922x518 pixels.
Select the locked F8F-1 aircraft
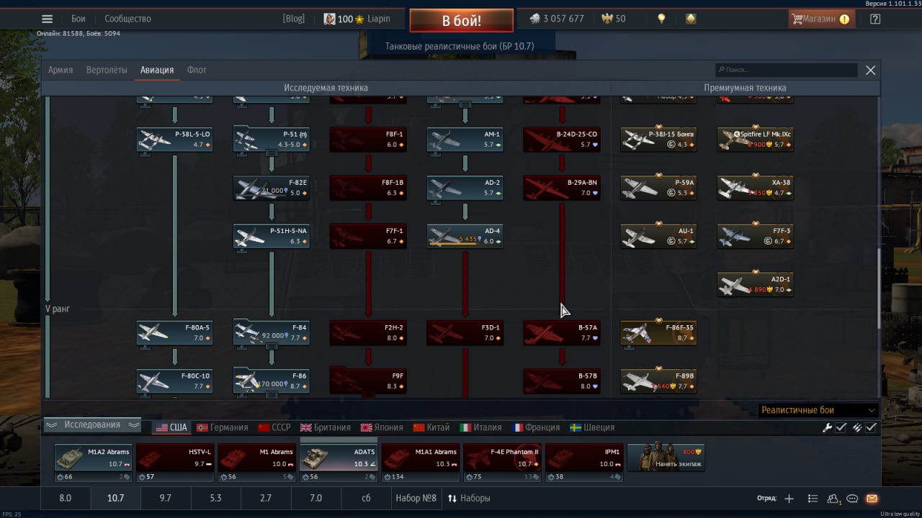pyautogui.click(x=368, y=140)
